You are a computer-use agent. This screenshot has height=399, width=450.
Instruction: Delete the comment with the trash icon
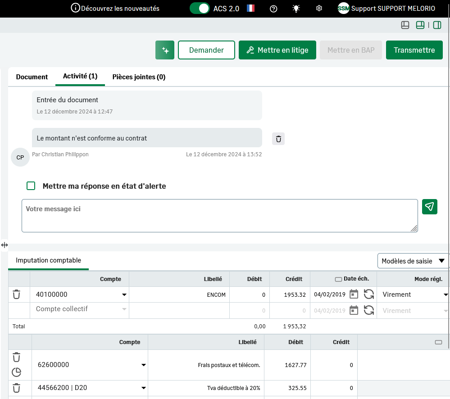pyautogui.click(x=278, y=139)
